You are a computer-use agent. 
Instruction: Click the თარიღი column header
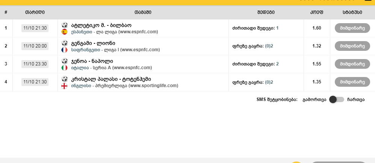coord(35,12)
